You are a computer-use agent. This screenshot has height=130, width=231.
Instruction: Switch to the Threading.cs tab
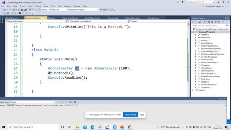click(x=113, y=18)
